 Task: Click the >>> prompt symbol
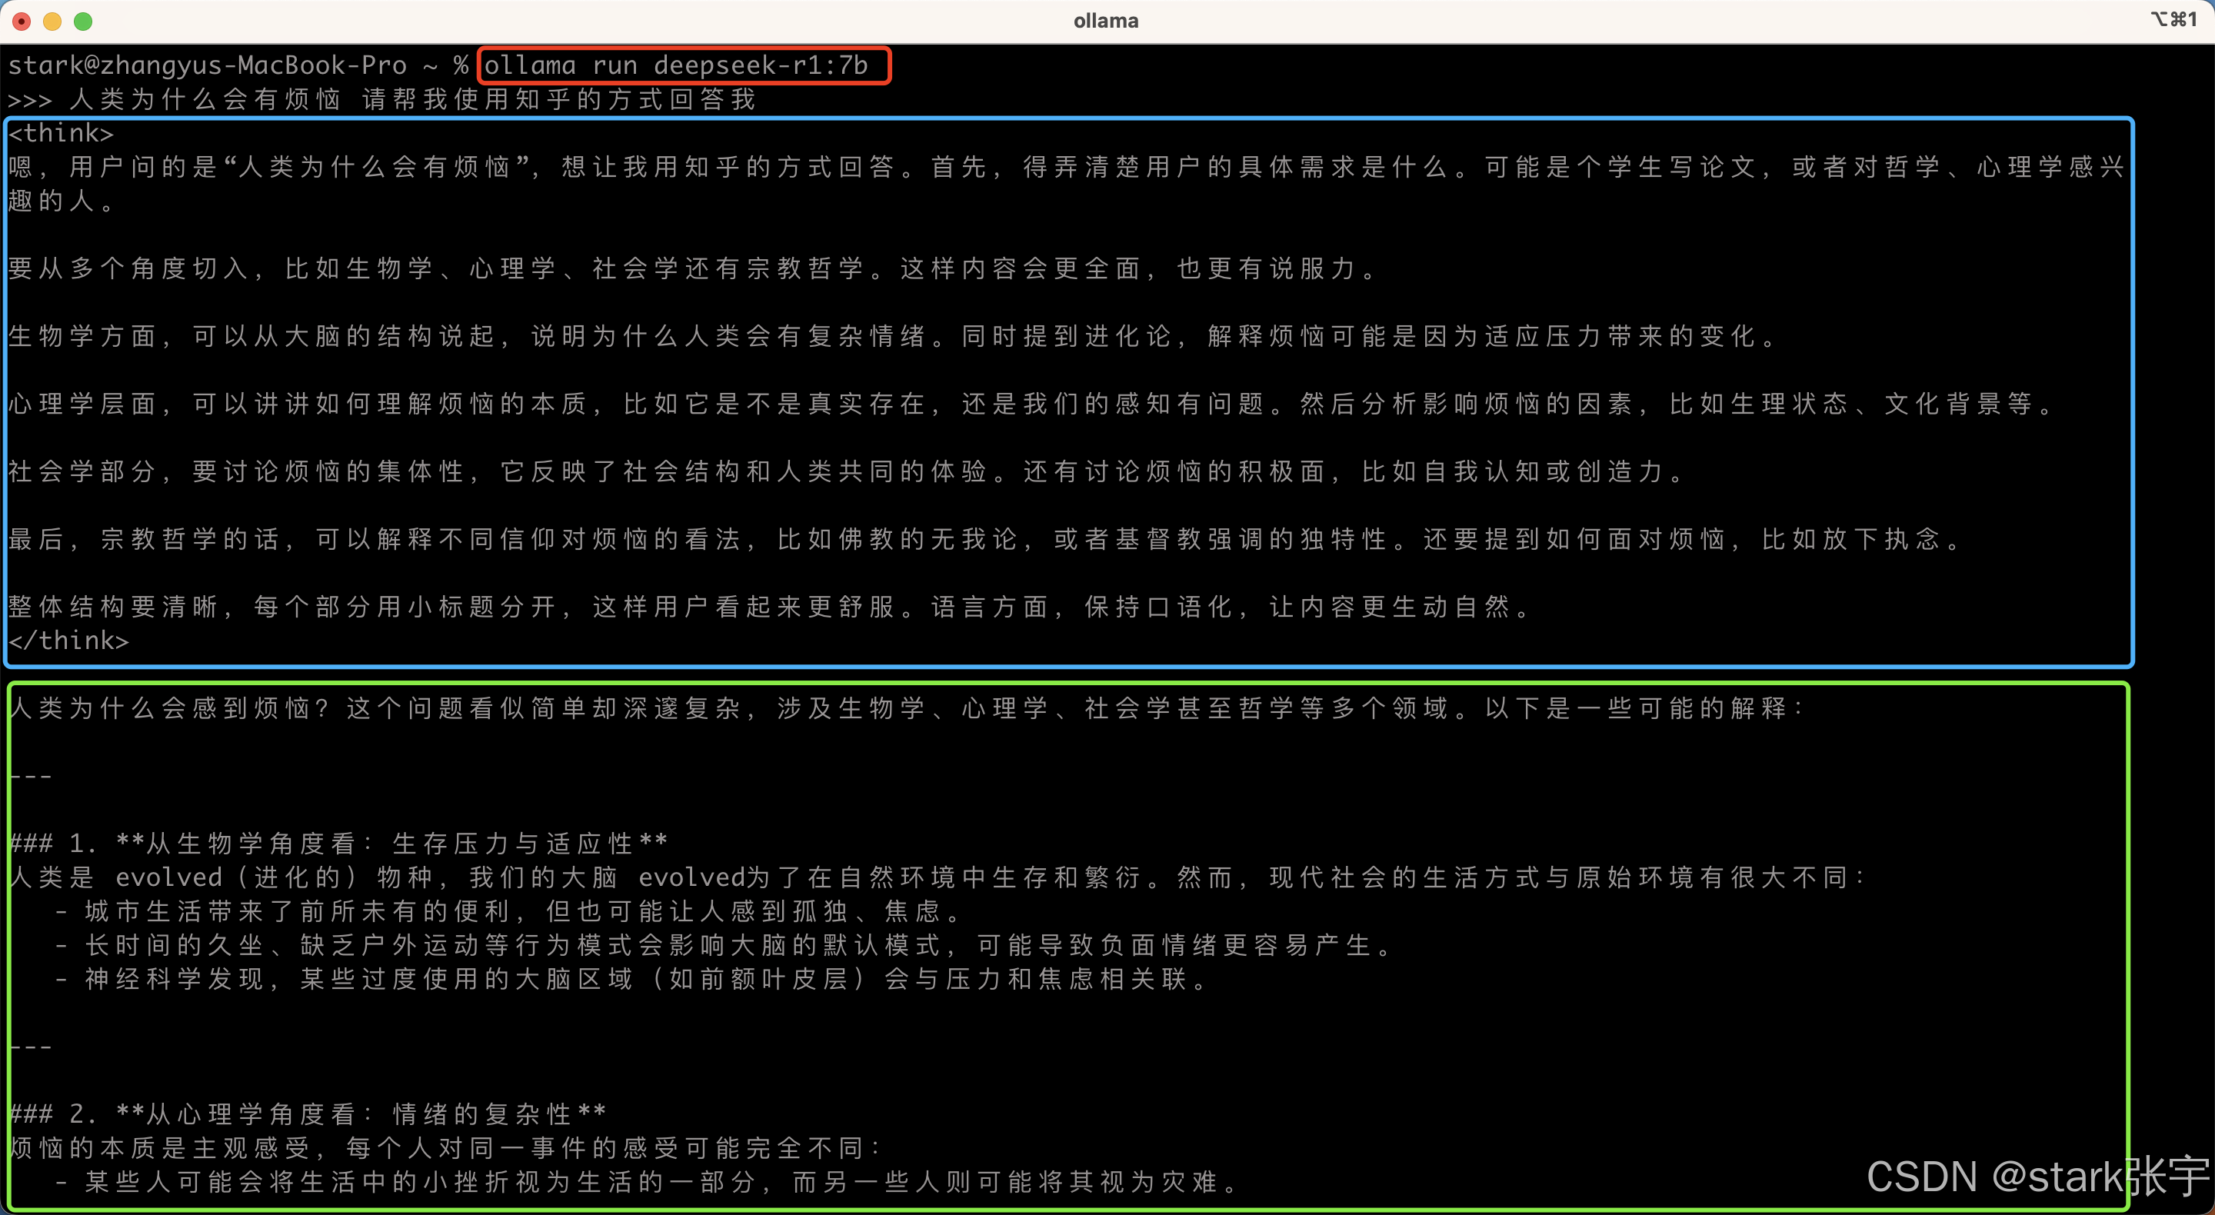30,100
